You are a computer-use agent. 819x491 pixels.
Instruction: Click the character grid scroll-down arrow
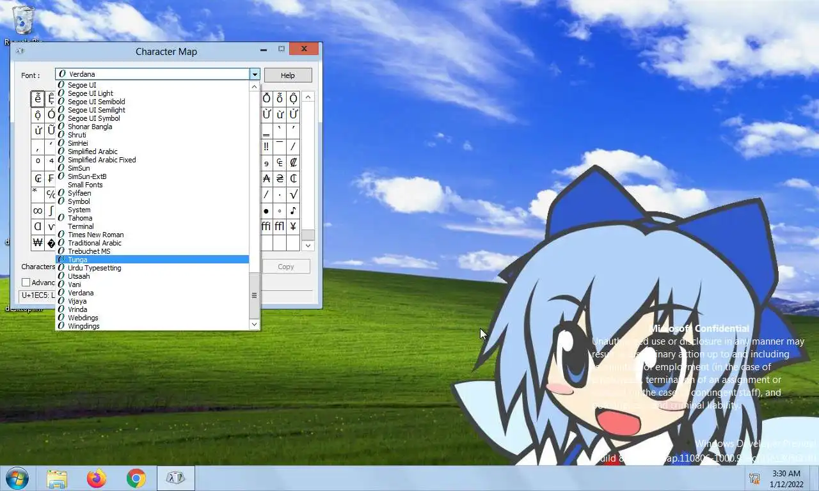tap(308, 245)
